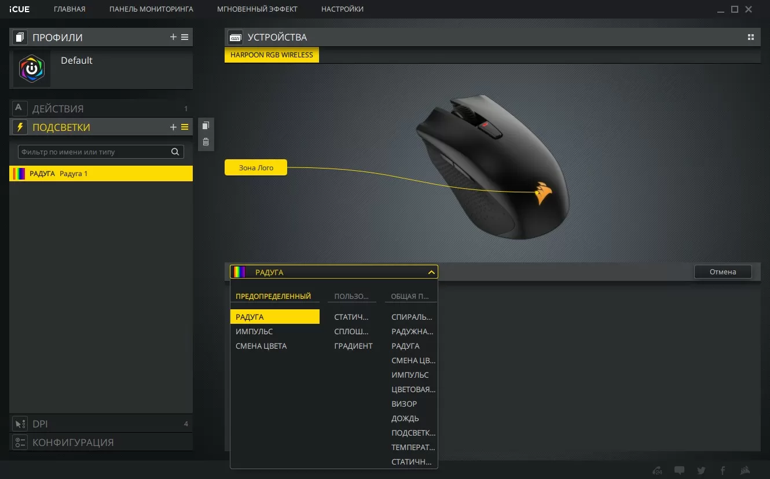The image size is (770, 479).
Task: Click rainbow swatch in effect dropdown header
Action: 239,272
